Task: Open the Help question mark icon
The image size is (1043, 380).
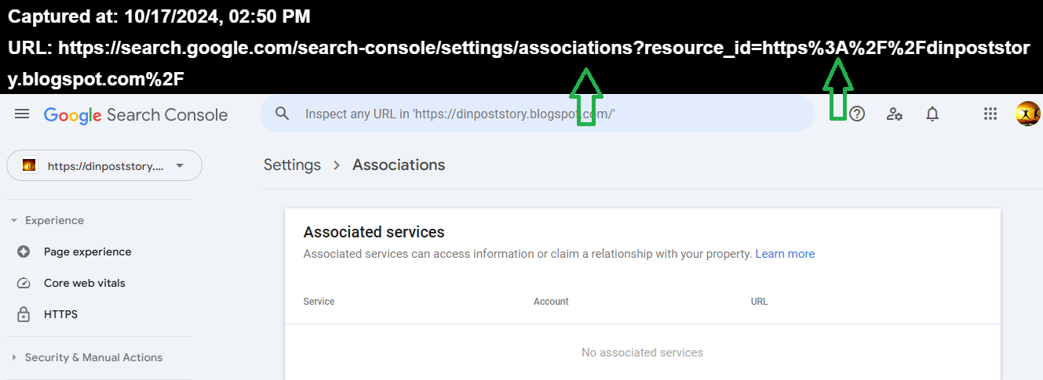Action: (x=857, y=114)
